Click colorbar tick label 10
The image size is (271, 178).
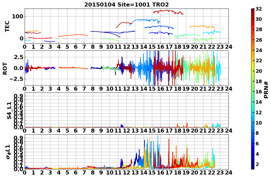coord(259,123)
